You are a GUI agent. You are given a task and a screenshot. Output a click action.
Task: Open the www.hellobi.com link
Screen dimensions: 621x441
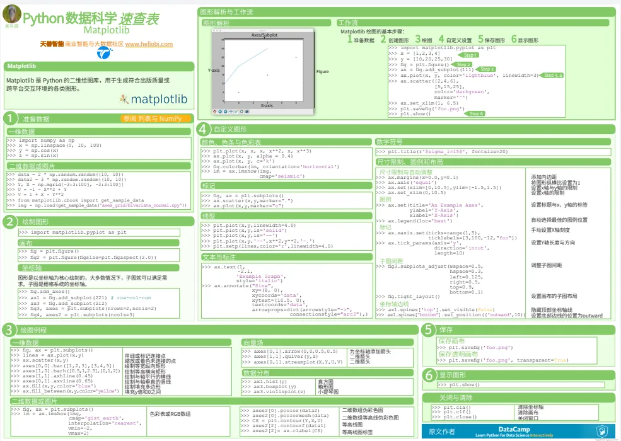click(149, 44)
